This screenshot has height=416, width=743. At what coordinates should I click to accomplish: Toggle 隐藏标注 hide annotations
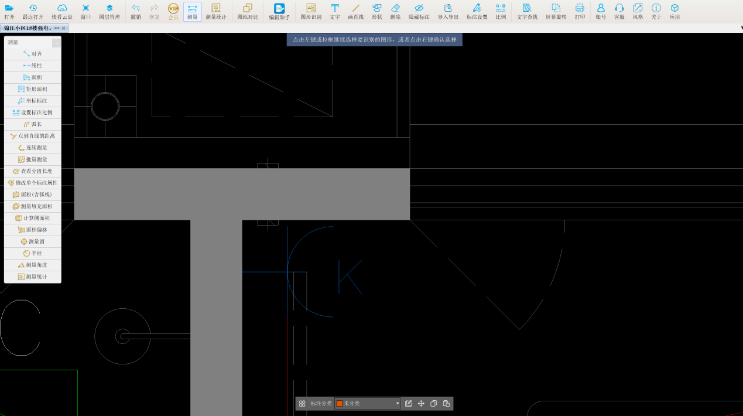pos(419,11)
